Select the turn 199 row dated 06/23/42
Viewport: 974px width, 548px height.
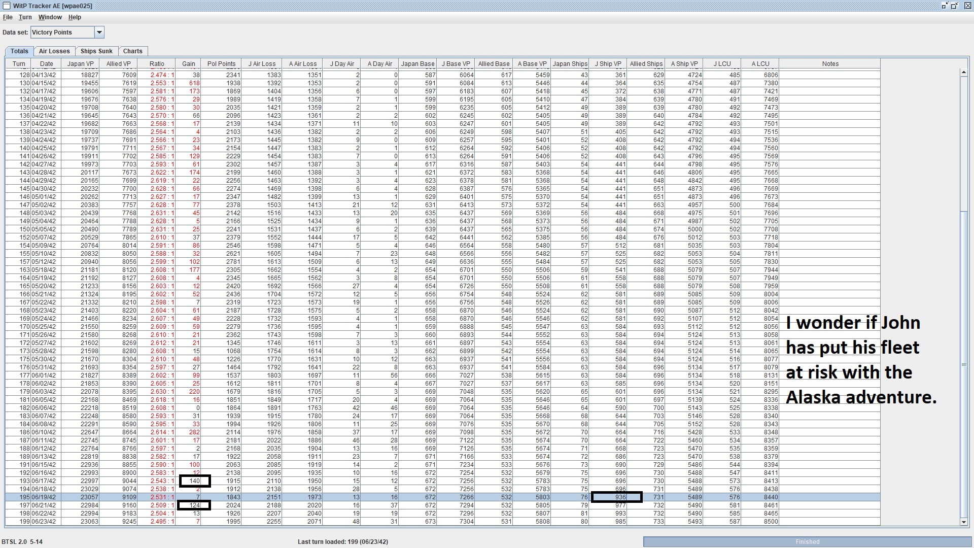[46, 522]
